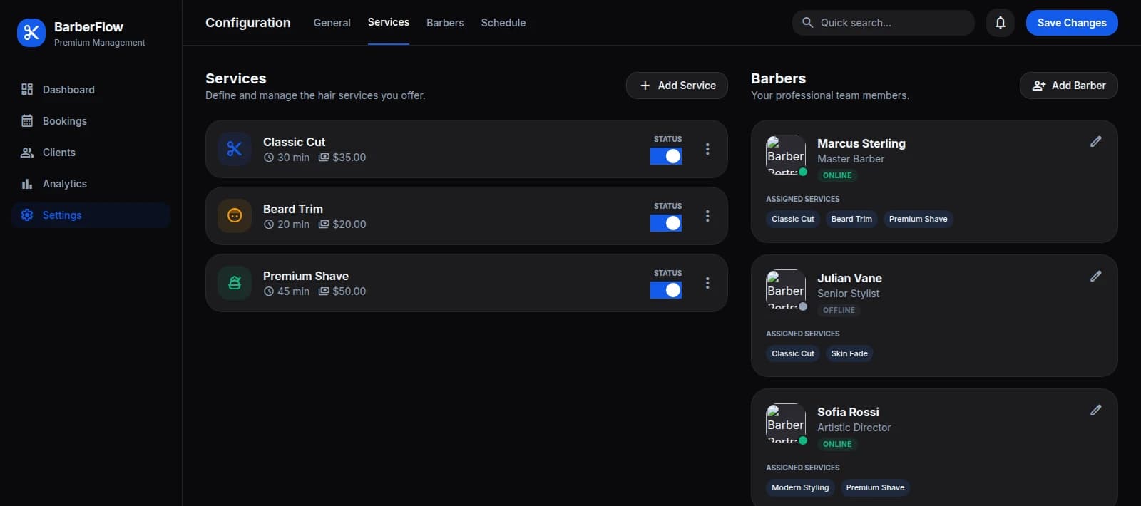This screenshot has width=1141, height=506.
Task: Click the name Marcus Sterling
Action: (861, 143)
